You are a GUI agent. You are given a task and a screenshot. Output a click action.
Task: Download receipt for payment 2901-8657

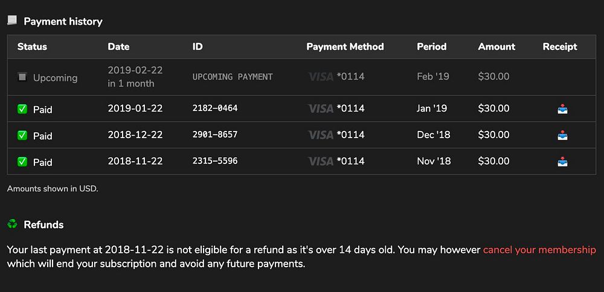point(562,135)
